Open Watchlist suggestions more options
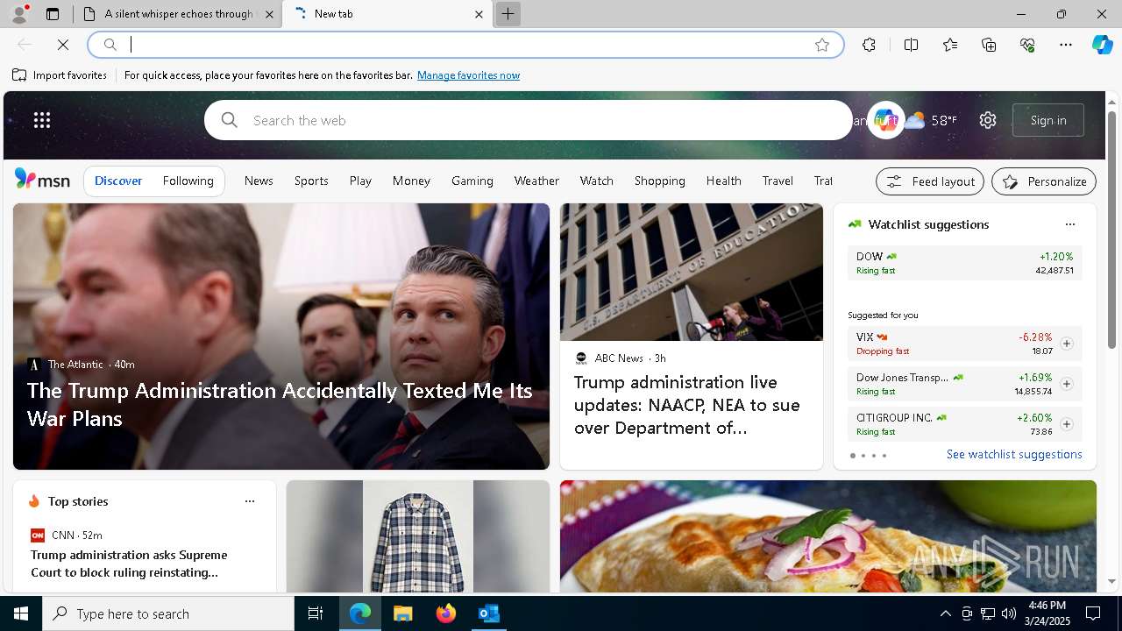 [x=1069, y=224]
